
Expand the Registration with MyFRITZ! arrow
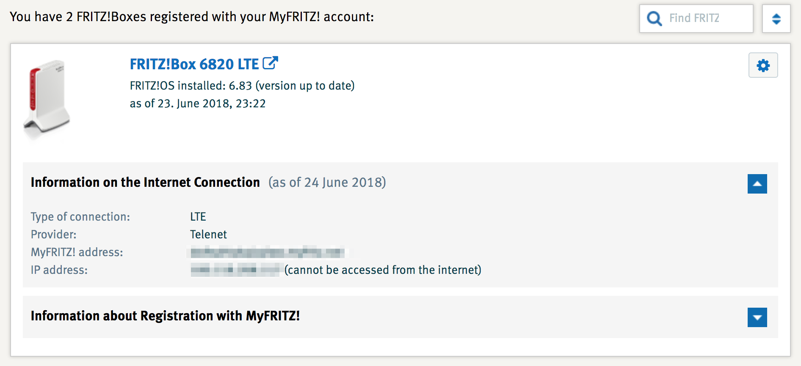coord(757,317)
